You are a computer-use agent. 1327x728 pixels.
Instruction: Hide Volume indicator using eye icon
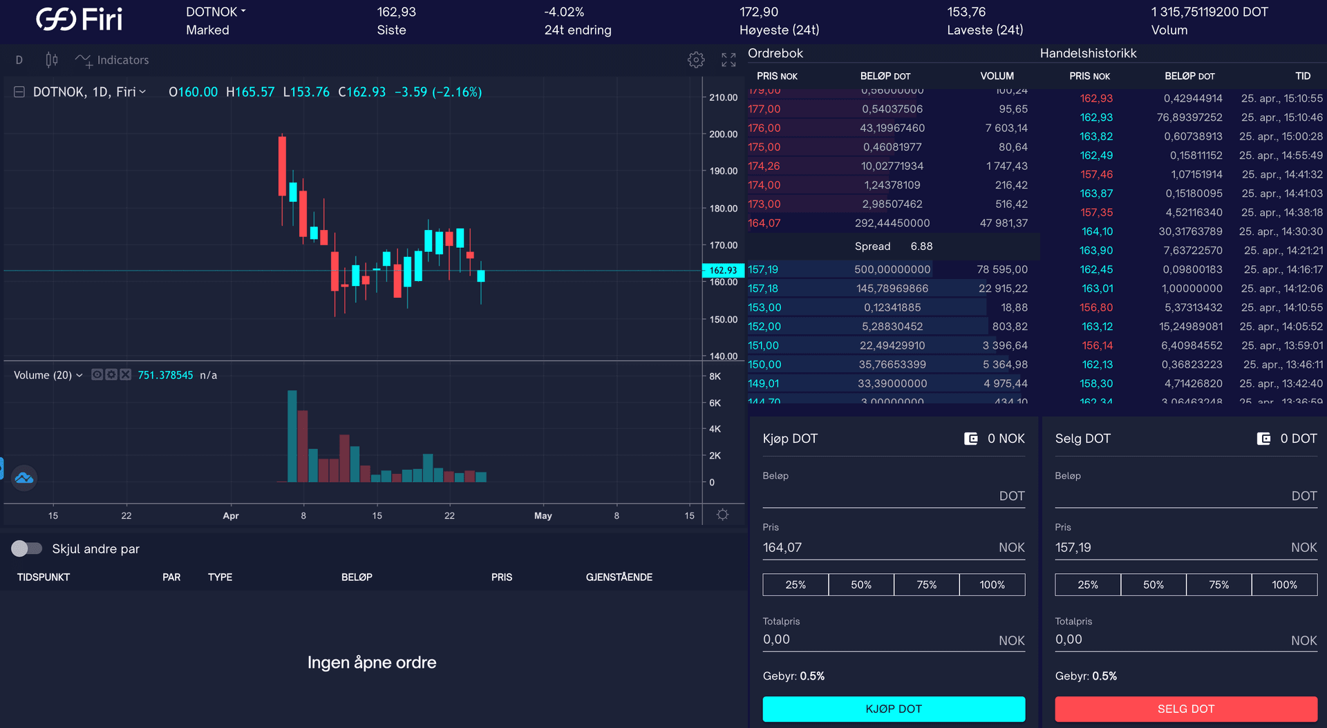97,374
